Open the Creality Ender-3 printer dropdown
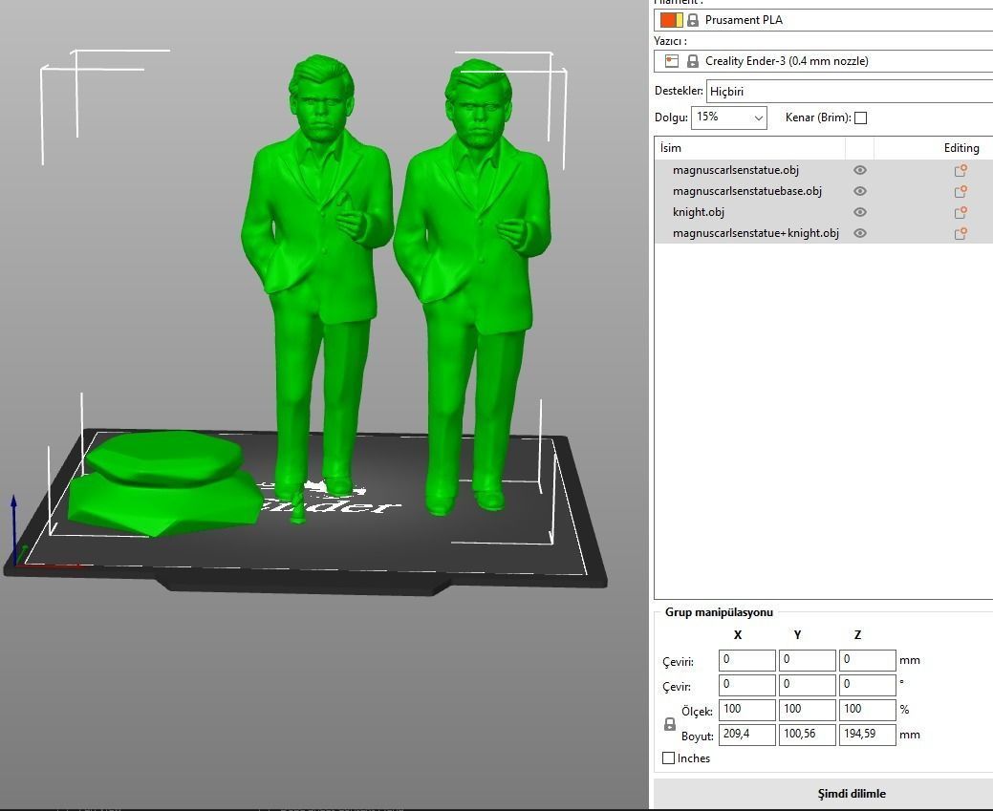The width and height of the screenshot is (993, 811). click(823, 61)
